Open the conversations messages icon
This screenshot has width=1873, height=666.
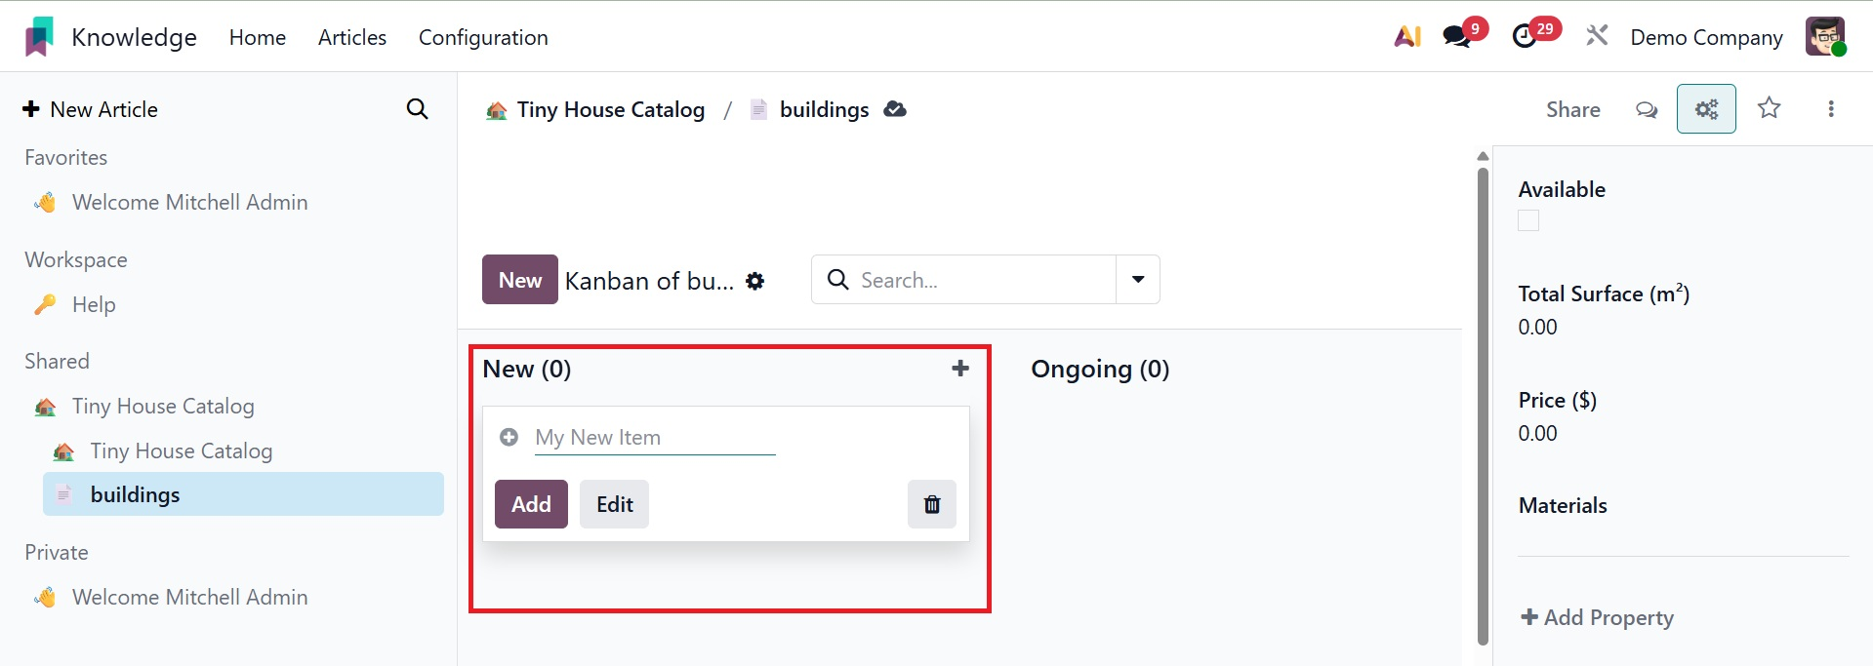(1457, 37)
